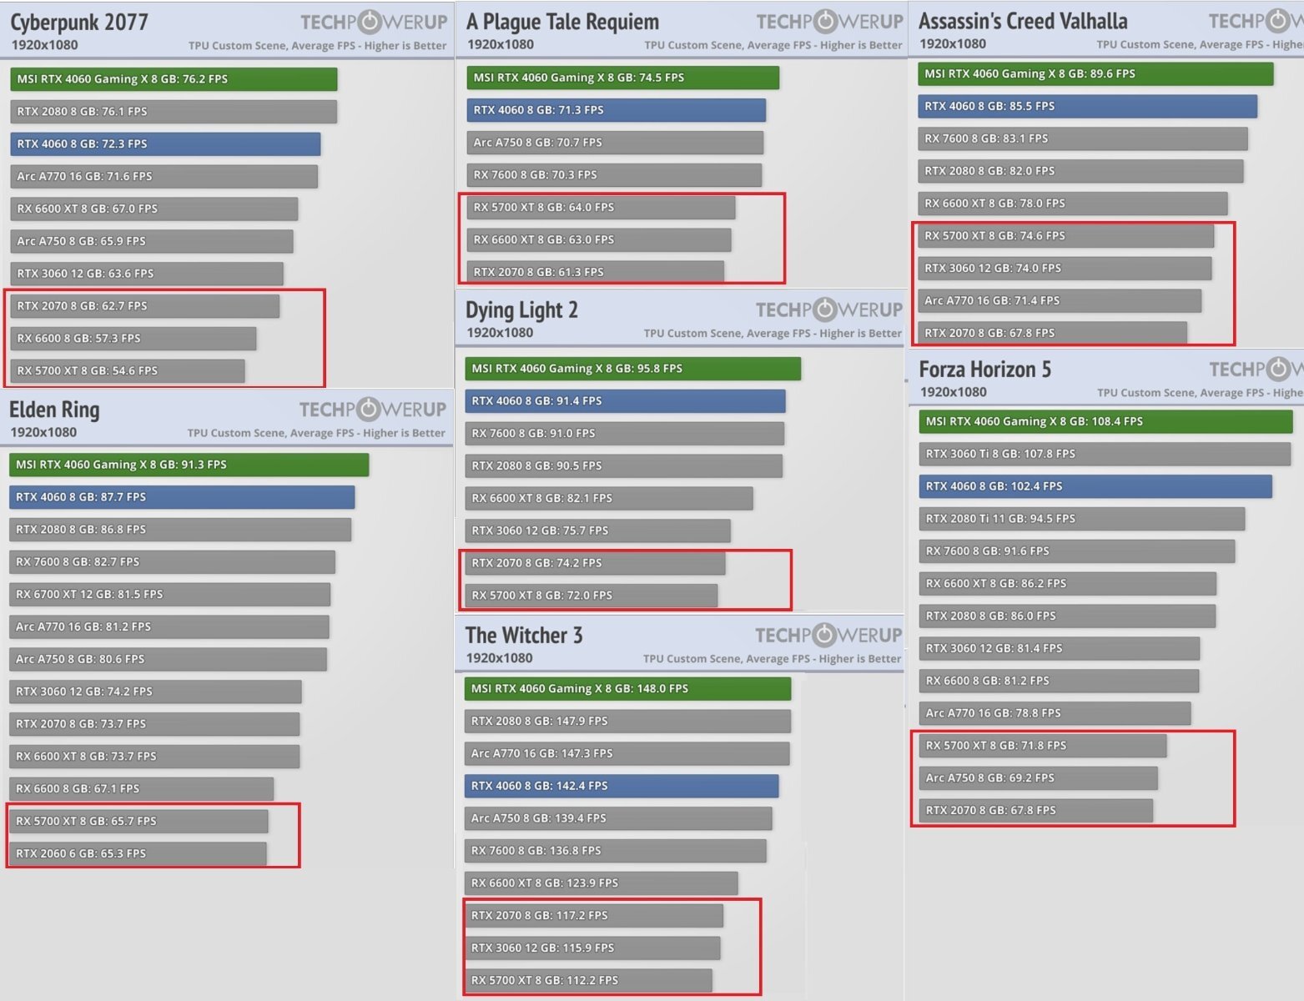This screenshot has width=1304, height=1001.
Task: Click the Elden Ring chart title
Action: point(54,410)
